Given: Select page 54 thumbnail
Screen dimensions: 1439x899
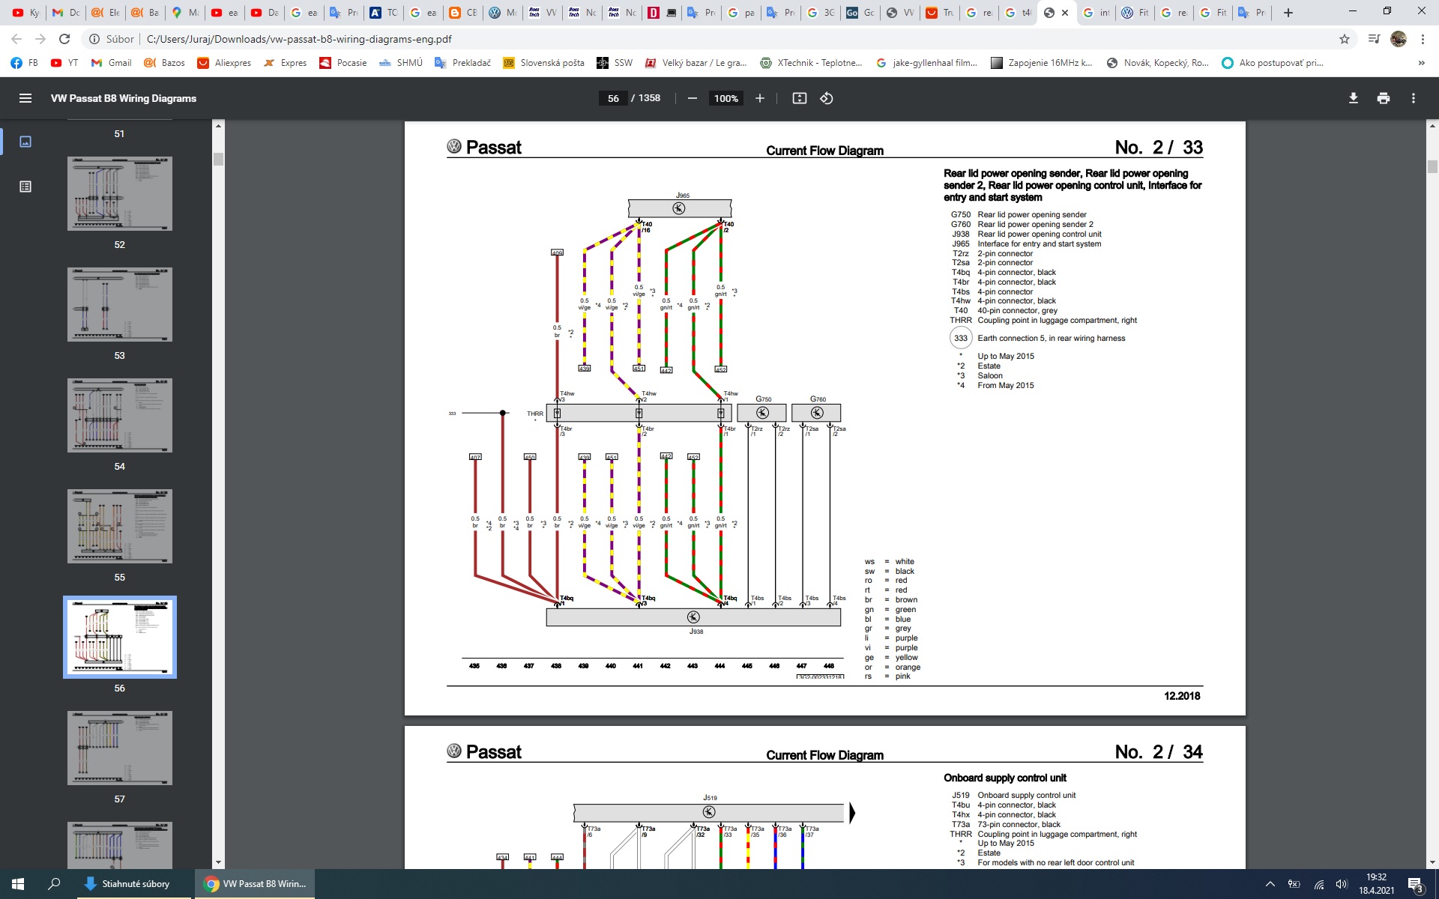Looking at the screenshot, I should click(120, 415).
